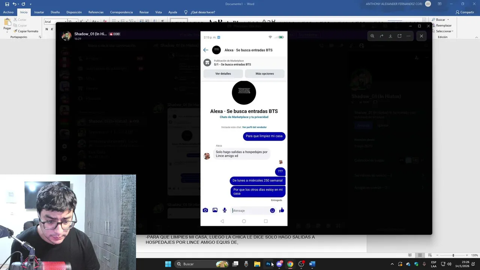The height and width of the screenshot is (270, 480).
Task: Open the Windows Start button
Action: click(168, 264)
